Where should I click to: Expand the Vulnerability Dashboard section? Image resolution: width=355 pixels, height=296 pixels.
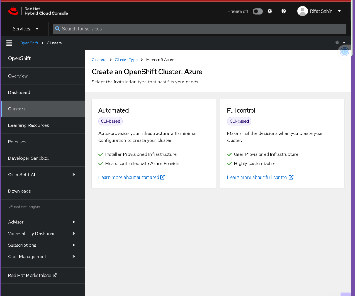coord(43,233)
